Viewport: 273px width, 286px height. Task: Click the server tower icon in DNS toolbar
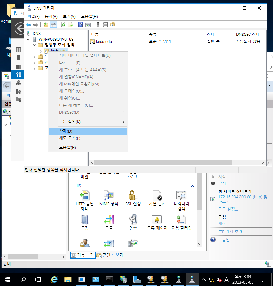98,25
